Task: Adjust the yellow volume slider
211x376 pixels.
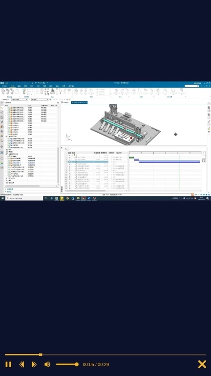Action: click(67, 364)
